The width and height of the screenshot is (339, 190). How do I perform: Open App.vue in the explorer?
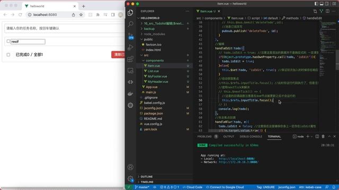point(151,87)
